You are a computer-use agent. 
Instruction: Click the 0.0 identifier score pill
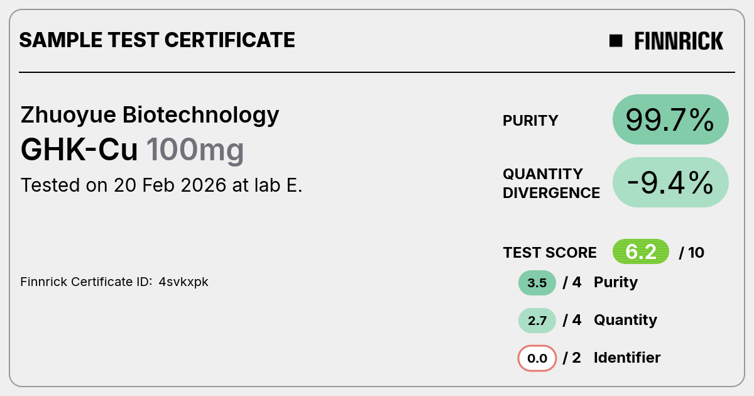537,358
